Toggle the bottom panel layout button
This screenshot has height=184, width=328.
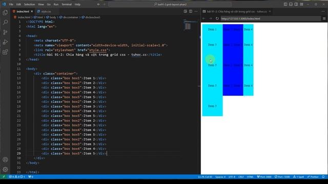[291, 4]
